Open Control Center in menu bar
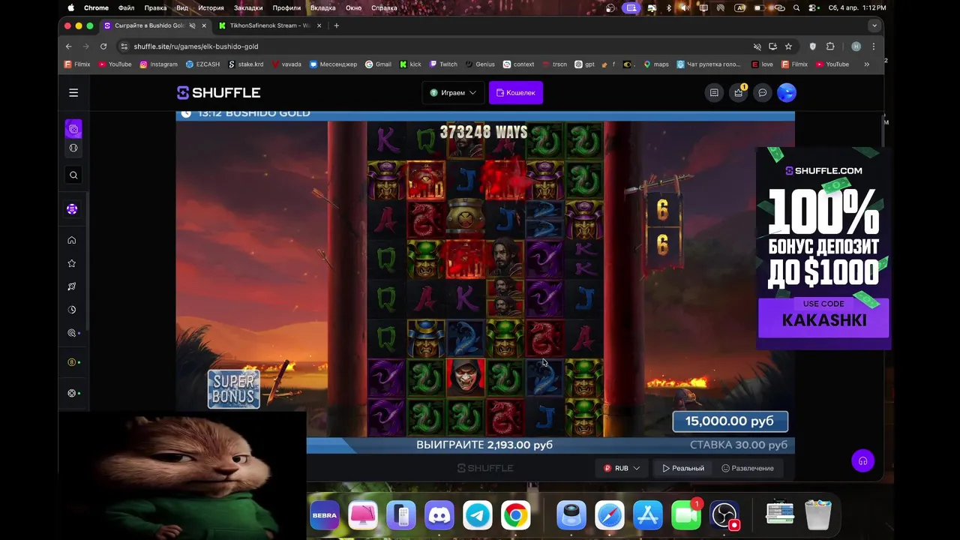960x540 pixels. (814, 7)
